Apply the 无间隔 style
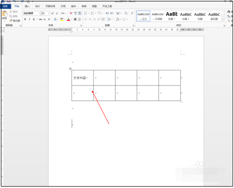234x188 pixels. coord(157,16)
